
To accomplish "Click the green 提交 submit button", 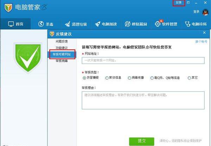I will coord(142,141).
